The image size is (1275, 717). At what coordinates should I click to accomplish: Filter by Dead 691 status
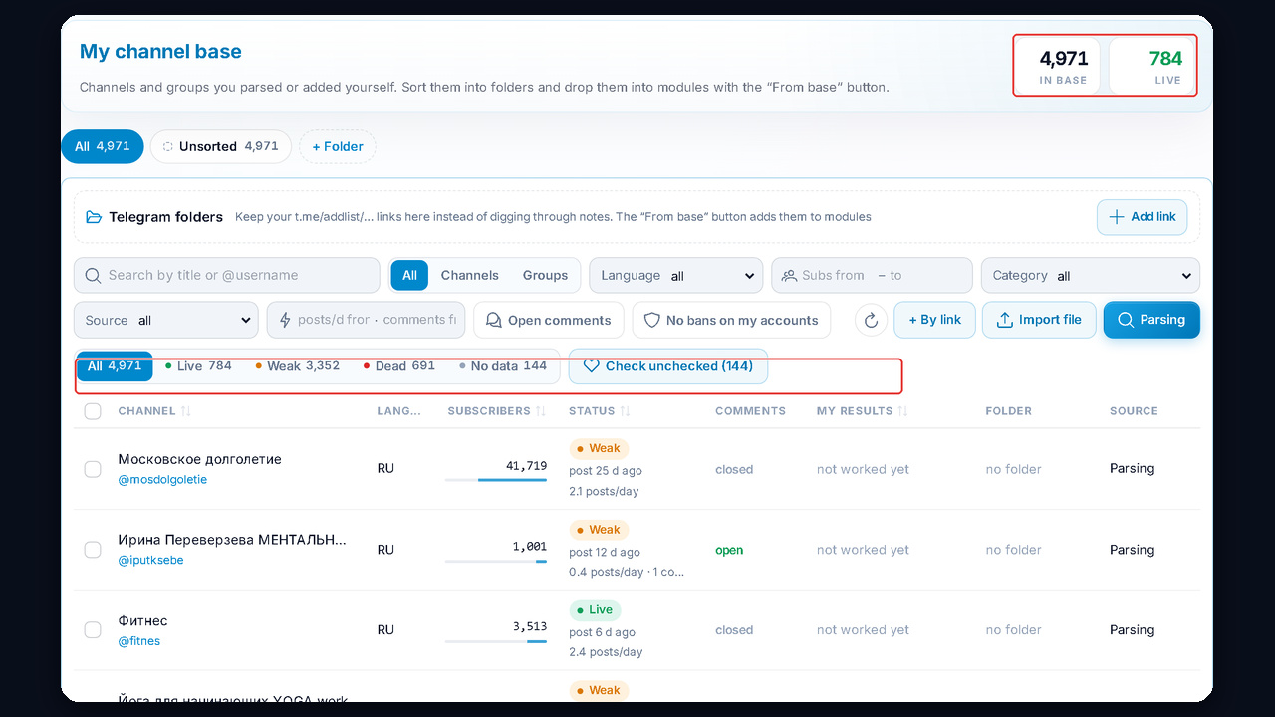[x=399, y=366]
